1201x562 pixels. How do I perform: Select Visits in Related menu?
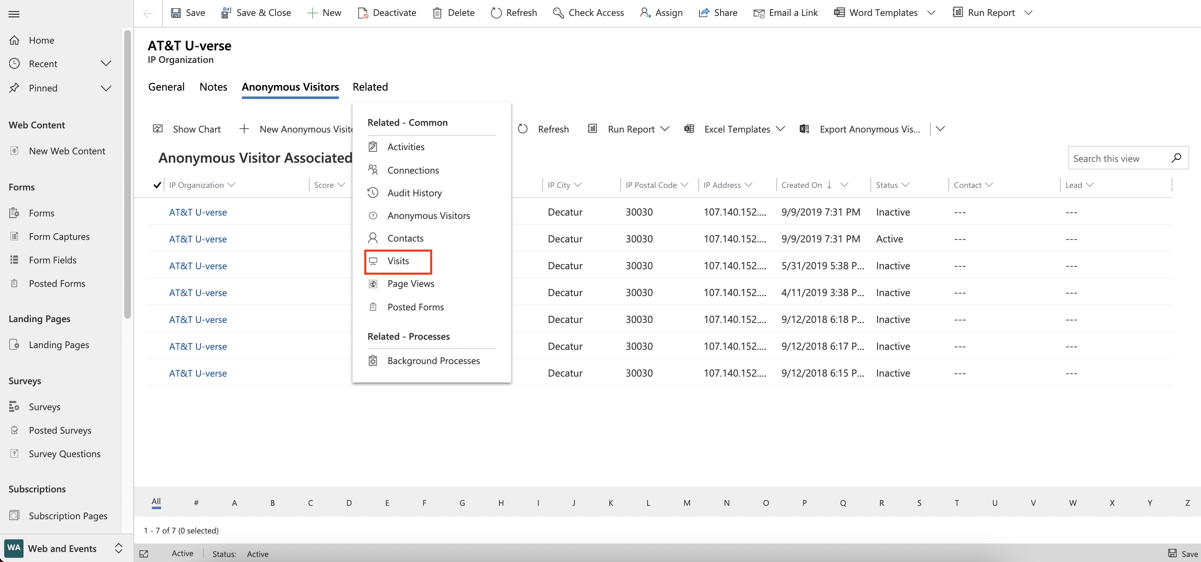tap(398, 261)
